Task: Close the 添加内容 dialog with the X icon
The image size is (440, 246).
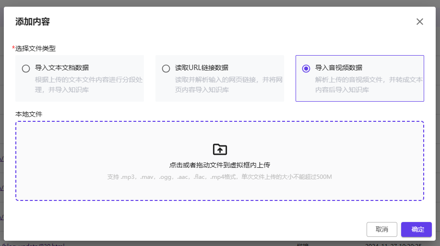Action: (420, 22)
